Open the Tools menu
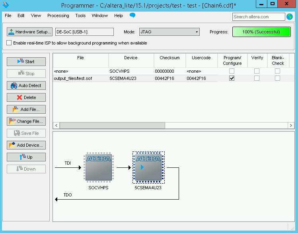 80,16
